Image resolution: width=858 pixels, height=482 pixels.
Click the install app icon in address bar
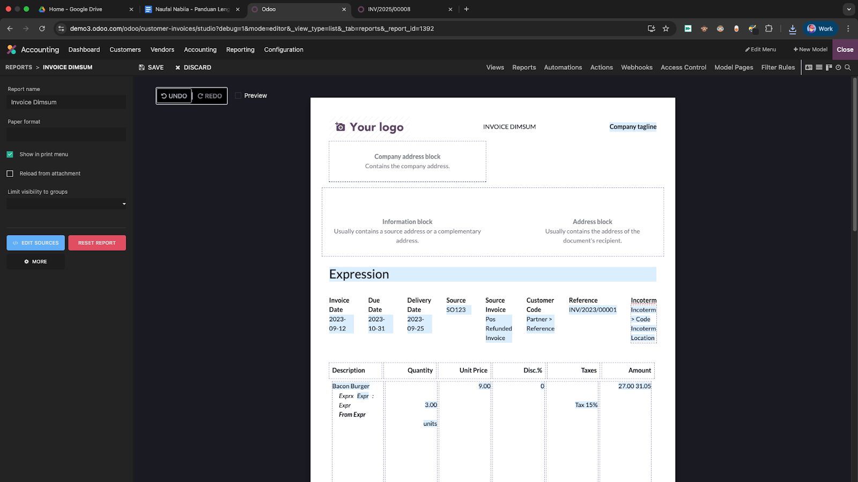652,28
